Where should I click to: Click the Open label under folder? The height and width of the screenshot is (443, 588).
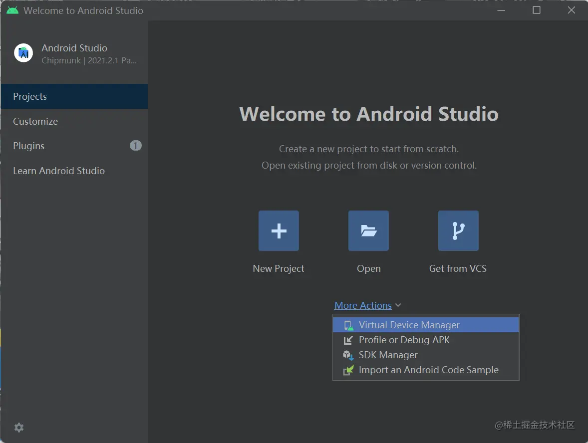point(369,269)
